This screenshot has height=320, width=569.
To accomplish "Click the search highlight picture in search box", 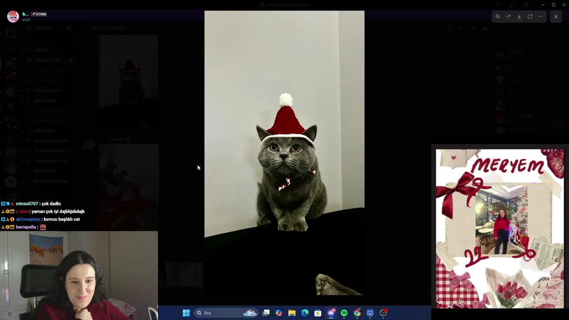I will click(250, 313).
